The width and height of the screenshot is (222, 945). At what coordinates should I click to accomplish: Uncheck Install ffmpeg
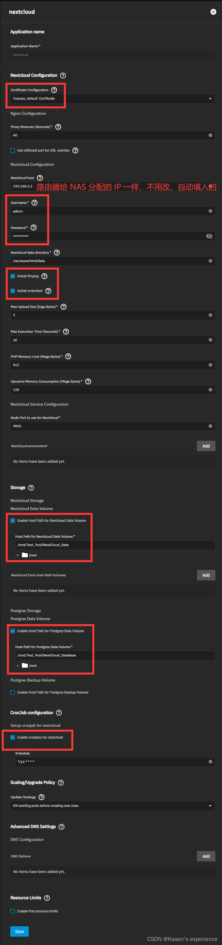point(13,276)
